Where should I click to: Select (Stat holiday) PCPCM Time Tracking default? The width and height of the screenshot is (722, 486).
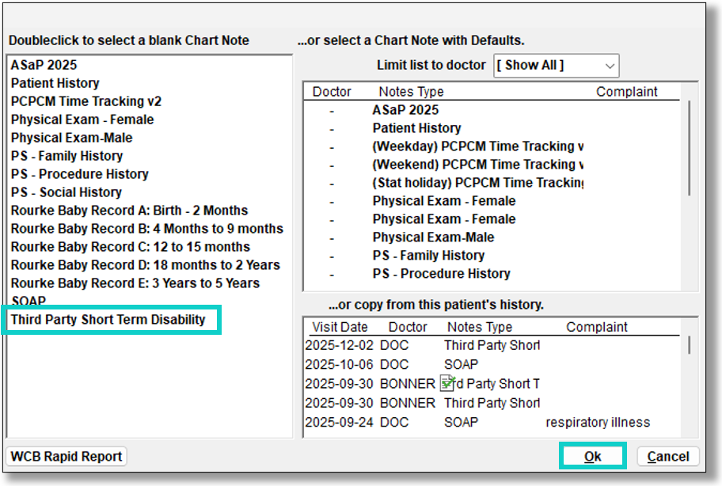(477, 183)
